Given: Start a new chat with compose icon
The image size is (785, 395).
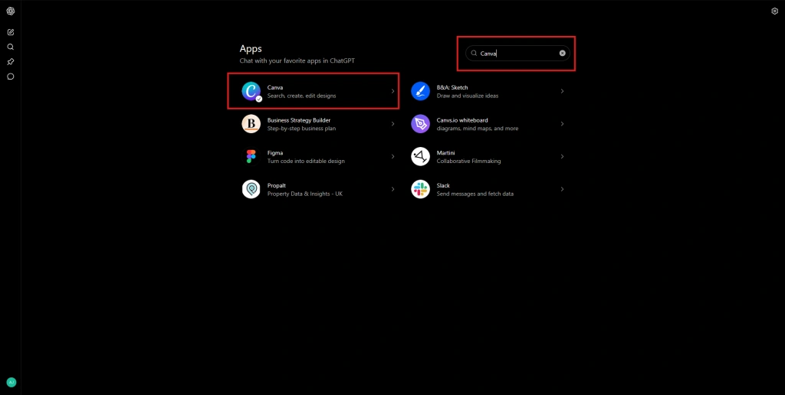Looking at the screenshot, I should [11, 32].
